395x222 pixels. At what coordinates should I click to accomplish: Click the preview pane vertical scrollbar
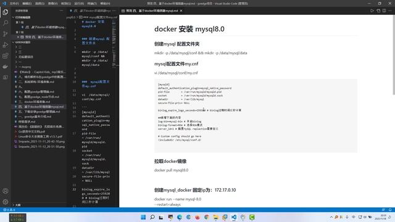(x=394, y=55)
